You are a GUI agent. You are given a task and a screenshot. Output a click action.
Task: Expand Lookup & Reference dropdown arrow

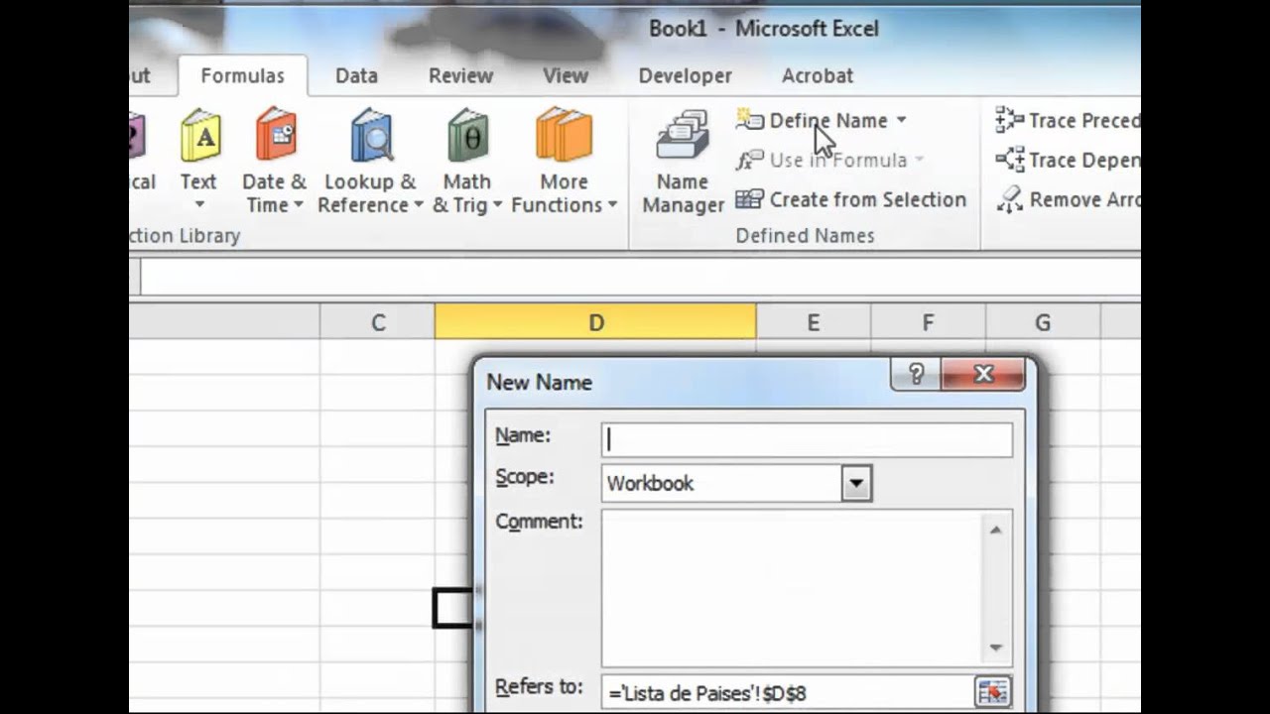coord(418,205)
